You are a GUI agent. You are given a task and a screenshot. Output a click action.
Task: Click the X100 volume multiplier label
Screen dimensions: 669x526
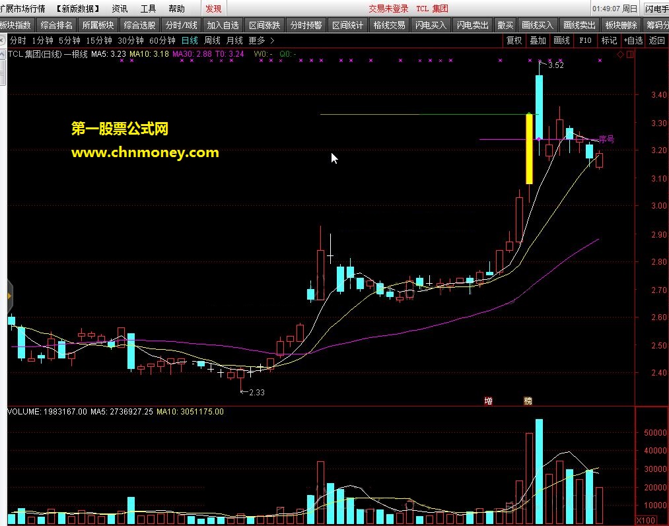pos(646,520)
